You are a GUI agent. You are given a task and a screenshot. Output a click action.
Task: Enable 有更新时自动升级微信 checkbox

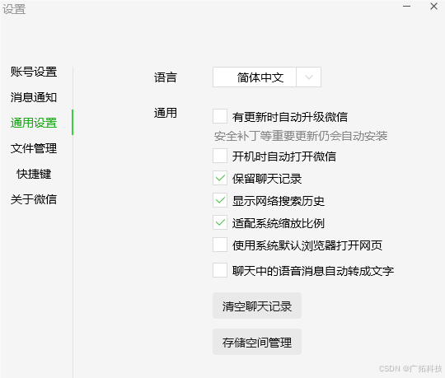click(x=220, y=116)
